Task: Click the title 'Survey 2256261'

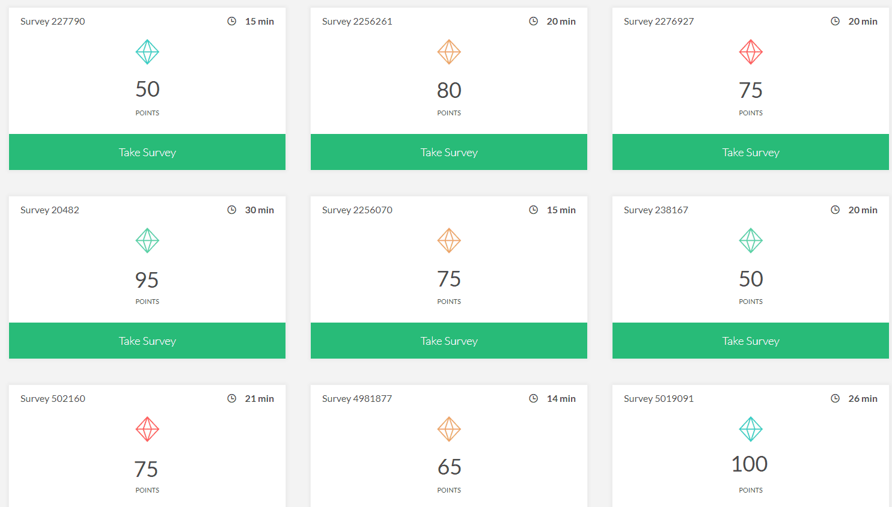Action: 357,22
